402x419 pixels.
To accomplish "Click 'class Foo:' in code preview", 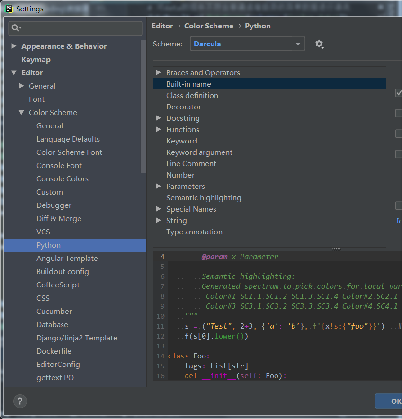I will point(189,356).
